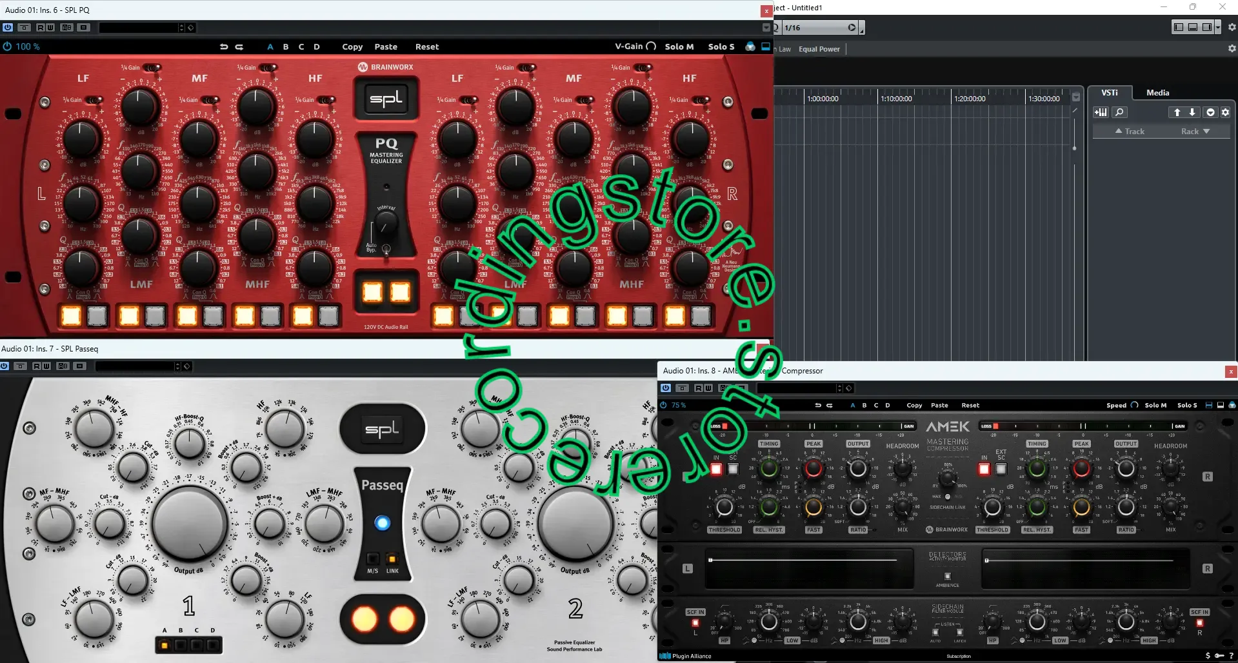Click Reset in AMEK compressor toolbar
1238x663 pixels.
click(970, 405)
